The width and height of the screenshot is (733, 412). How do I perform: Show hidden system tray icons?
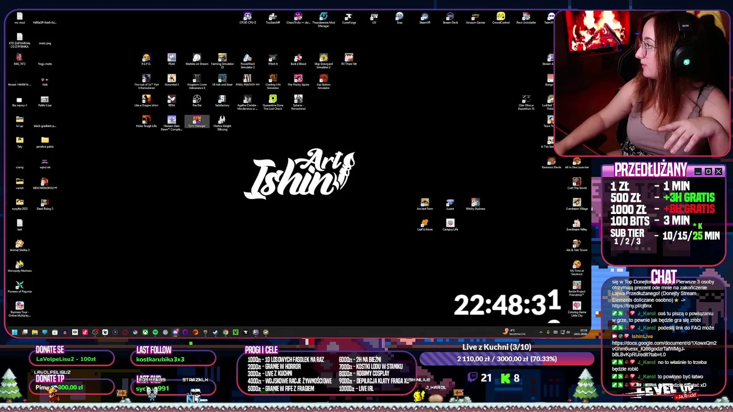coord(541,332)
